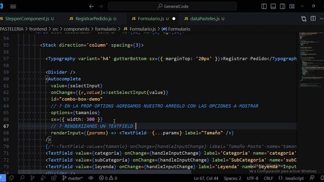The width and height of the screenshot is (324, 182).
Task: Open the components breadcrumb folder
Action: [76, 29]
